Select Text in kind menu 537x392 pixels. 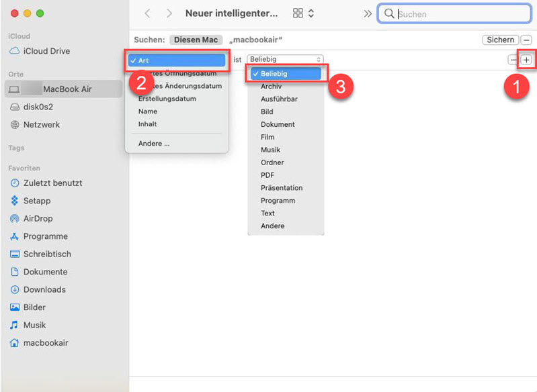pyautogui.click(x=267, y=213)
